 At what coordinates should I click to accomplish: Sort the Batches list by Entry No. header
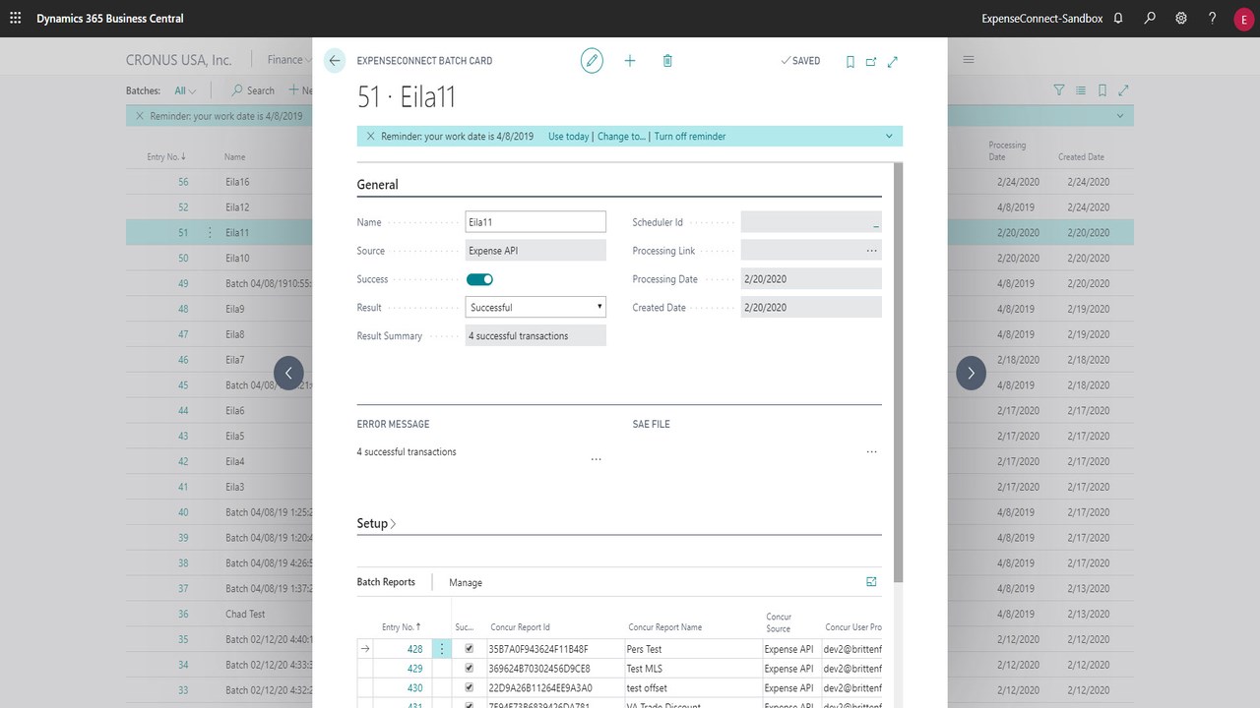point(167,157)
